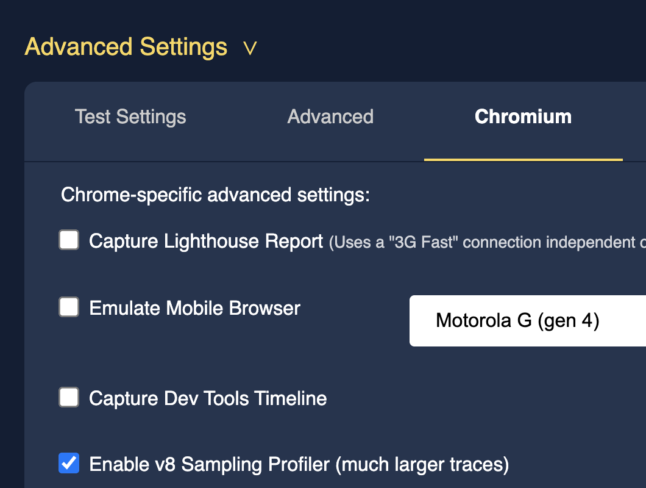Viewport: 646px width, 488px height.
Task: Click the Enable v8 Sampling Profiler label
Action: coord(209,465)
